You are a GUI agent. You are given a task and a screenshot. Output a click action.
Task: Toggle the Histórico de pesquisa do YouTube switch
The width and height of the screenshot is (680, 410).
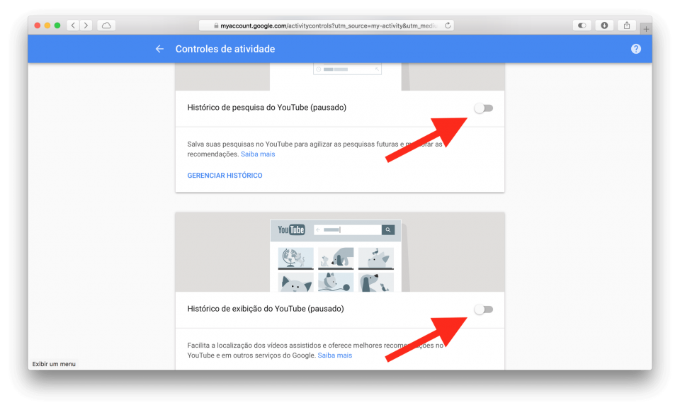point(484,108)
